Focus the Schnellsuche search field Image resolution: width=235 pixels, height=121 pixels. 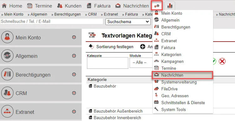tap(52, 21)
